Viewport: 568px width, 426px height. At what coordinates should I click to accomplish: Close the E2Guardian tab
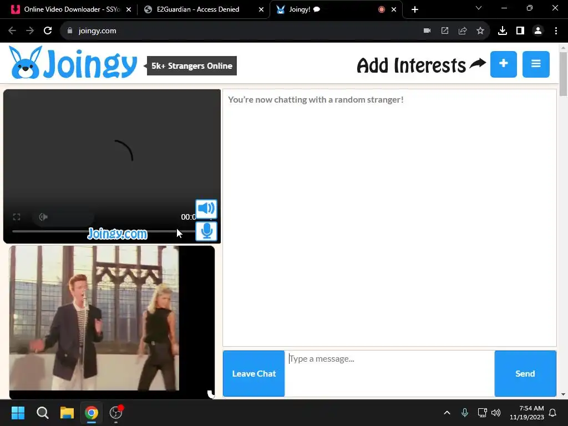[261, 9]
